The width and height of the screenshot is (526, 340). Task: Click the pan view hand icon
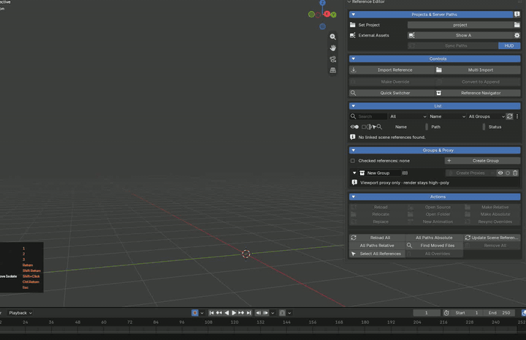pos(332,48)
